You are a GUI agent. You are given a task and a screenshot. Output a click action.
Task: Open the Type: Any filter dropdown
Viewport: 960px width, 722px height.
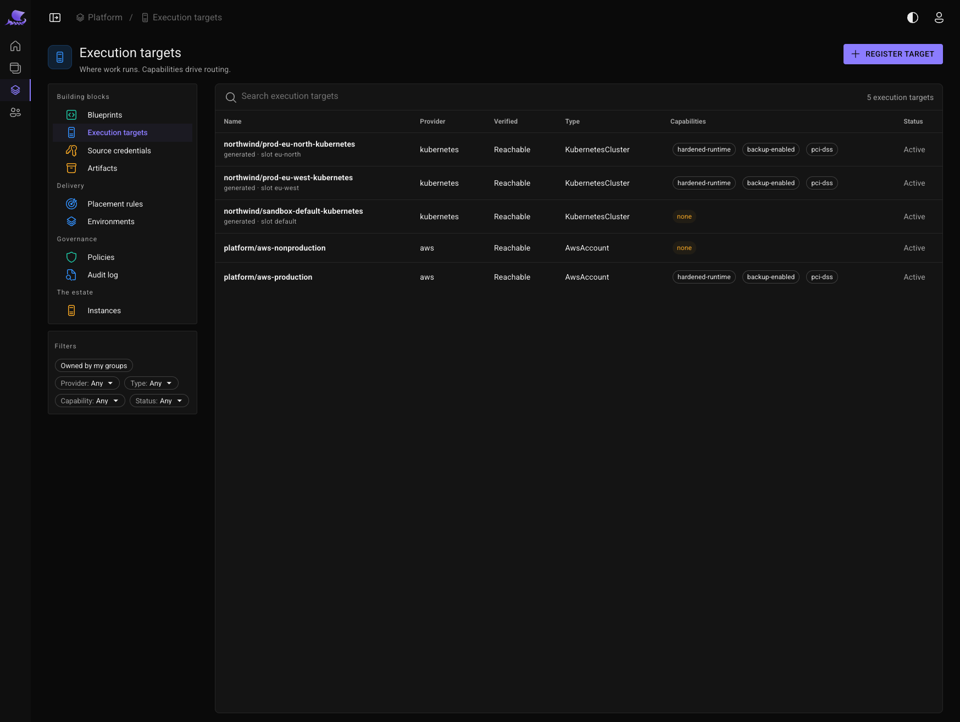pyautogui.click(x=151, y=383)
